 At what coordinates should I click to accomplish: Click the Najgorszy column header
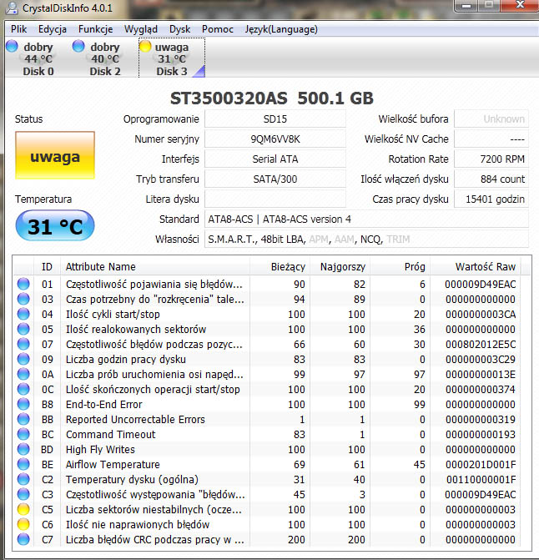click(x=340, y=266)
